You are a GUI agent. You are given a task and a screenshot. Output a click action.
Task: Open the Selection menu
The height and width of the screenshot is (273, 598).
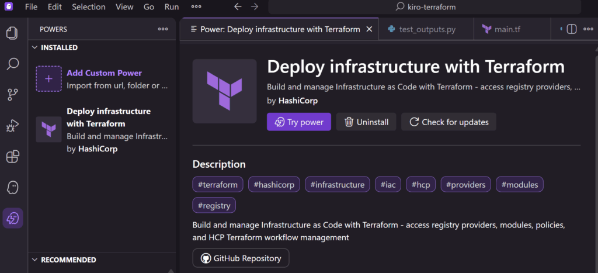click(x=89, y=7)
